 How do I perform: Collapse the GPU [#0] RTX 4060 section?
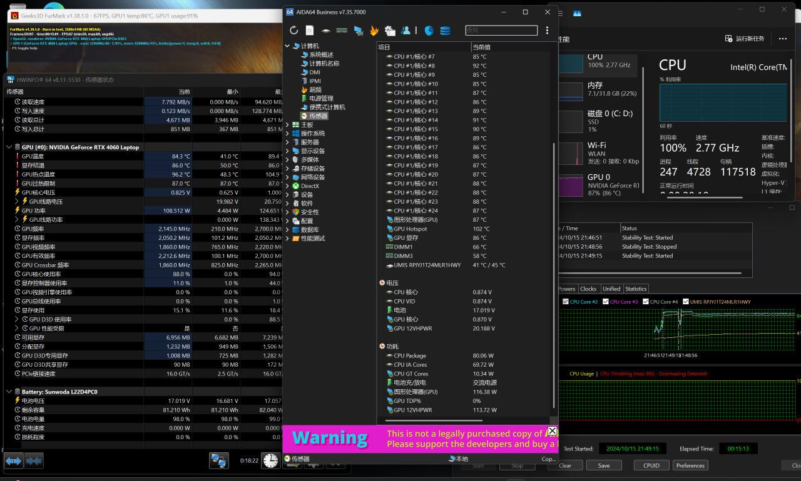coord(9,147)
